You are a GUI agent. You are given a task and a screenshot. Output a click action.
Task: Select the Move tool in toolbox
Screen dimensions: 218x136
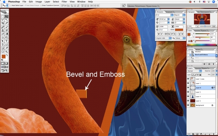click(x=7, y=17)
